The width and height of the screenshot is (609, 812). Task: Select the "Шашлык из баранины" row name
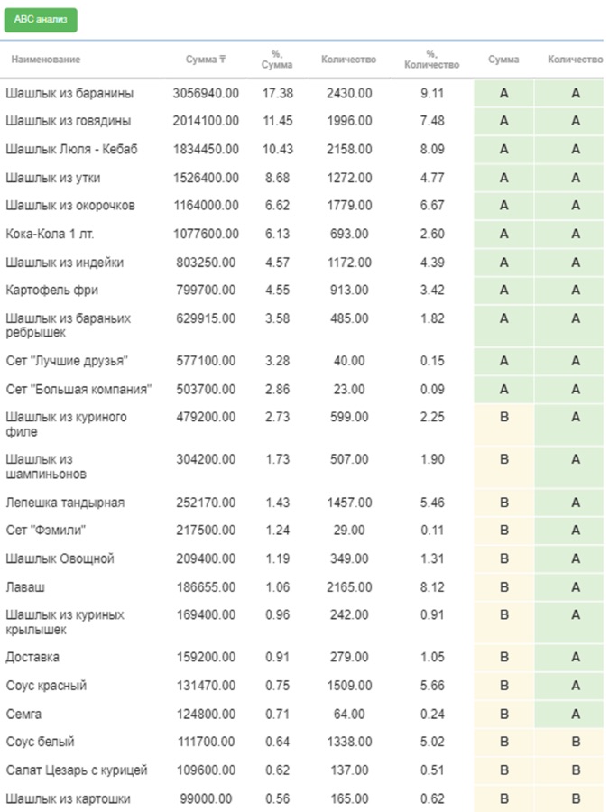69,93
